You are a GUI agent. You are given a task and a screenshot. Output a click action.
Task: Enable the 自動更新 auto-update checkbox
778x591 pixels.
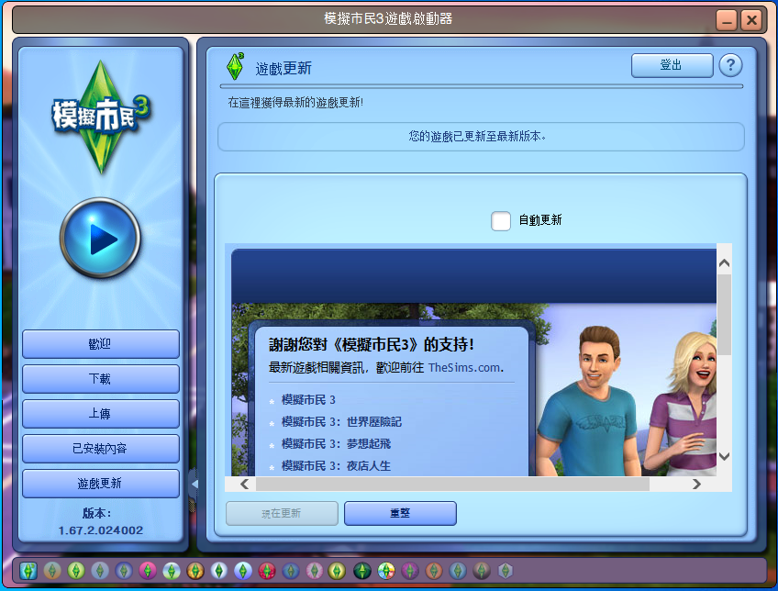(501, 221)
